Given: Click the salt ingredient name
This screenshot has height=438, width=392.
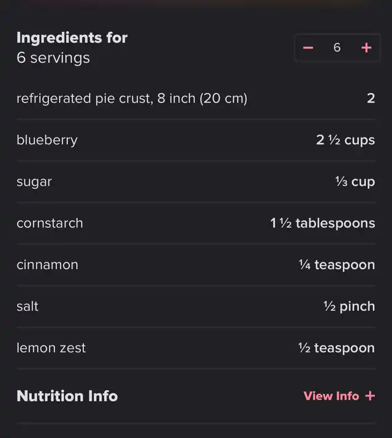Looking at the screenshot, I should (x=28, y=306).
